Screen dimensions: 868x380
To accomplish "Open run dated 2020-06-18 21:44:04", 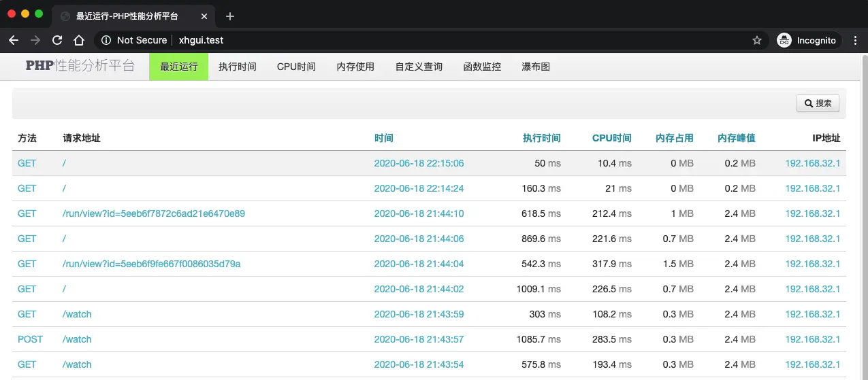I will pos(419,264).
